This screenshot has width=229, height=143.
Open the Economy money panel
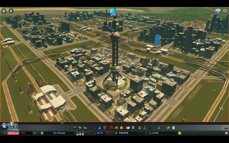pos(168,128)
